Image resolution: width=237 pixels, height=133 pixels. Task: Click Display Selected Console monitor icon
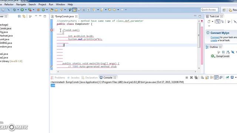pos(232,78)
